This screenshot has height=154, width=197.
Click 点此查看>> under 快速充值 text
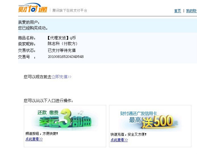tap(119, 140)
